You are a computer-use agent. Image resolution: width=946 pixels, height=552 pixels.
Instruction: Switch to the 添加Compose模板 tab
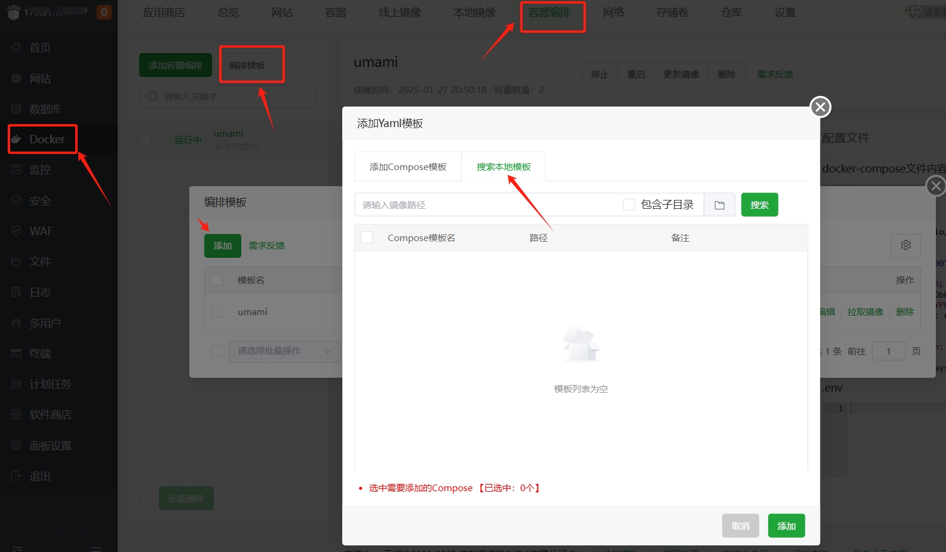pos(408,167)
